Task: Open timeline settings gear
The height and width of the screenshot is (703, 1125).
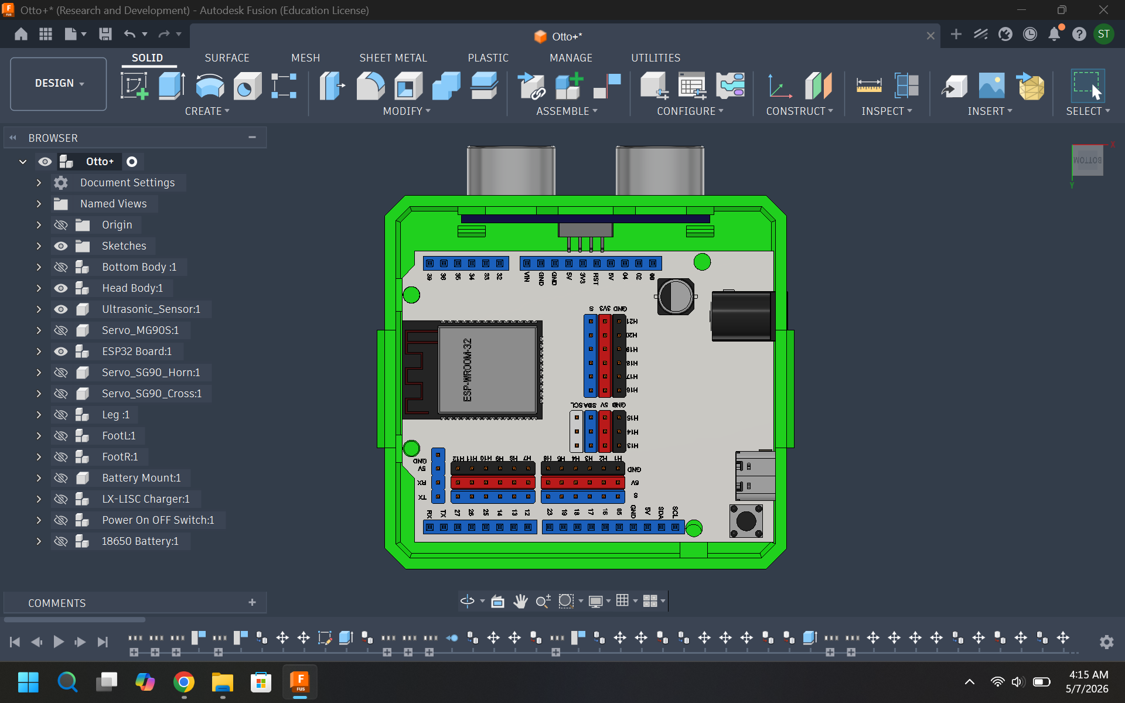Action: (1106, 642)
